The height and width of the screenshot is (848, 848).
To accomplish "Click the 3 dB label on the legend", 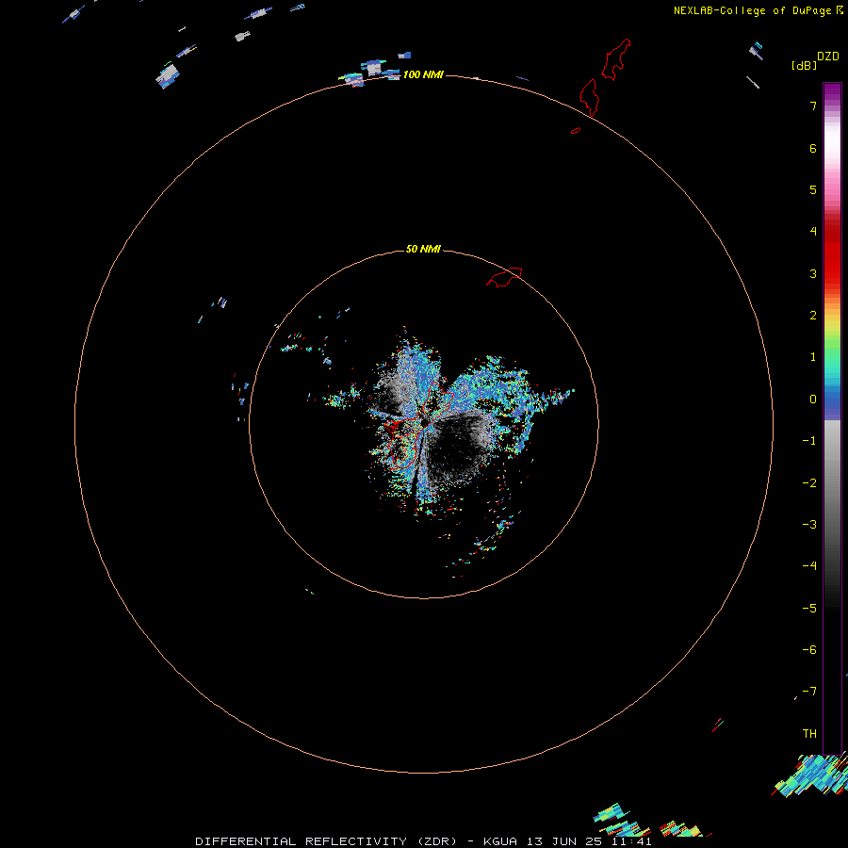I will click(x=813, y=273).
